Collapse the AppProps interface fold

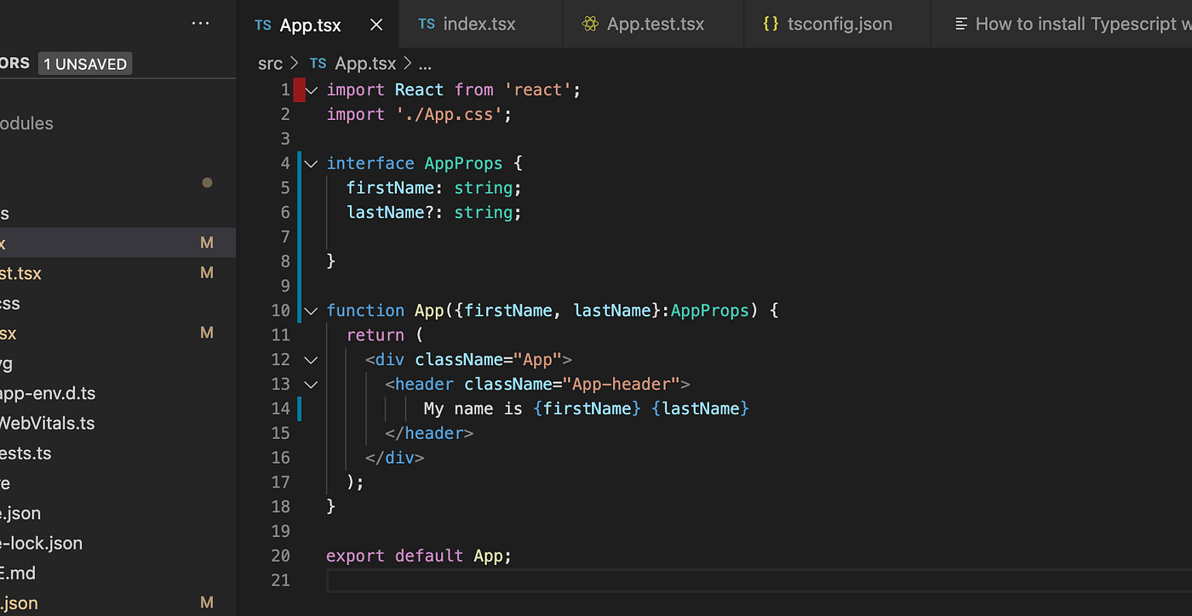click(311, 163)
